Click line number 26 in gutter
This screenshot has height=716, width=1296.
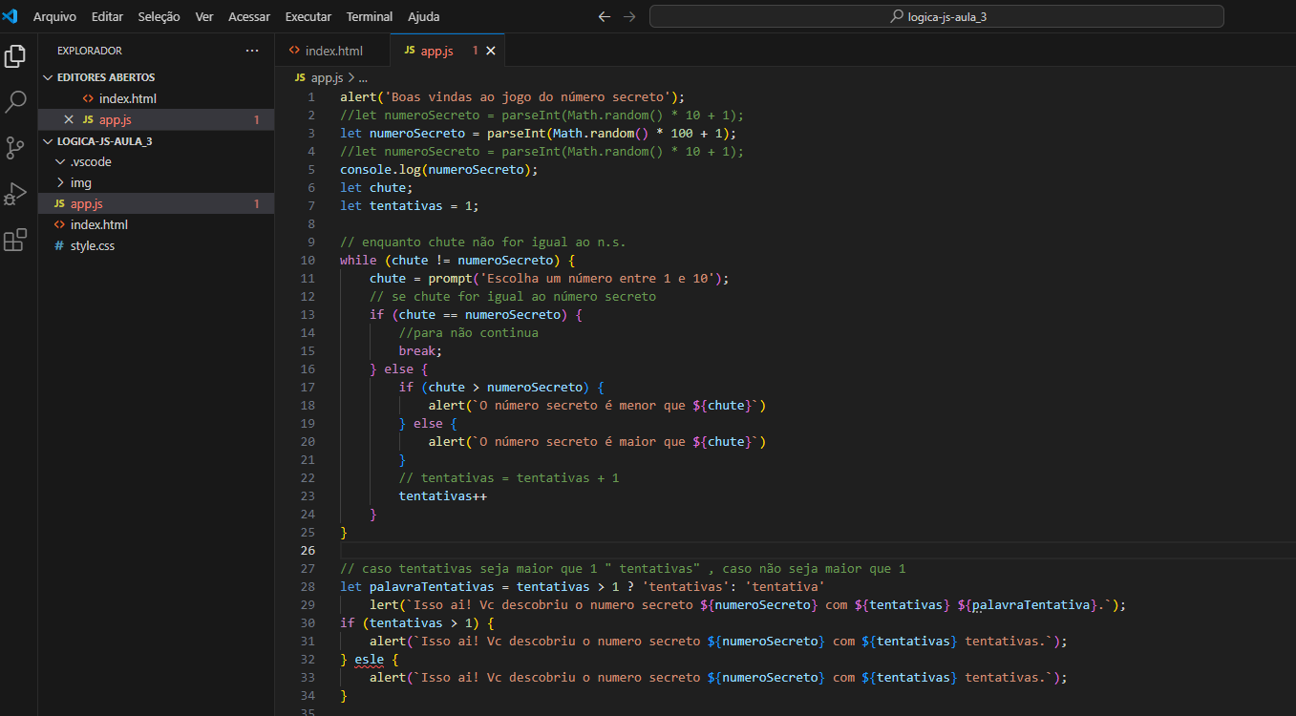[308, 551]
